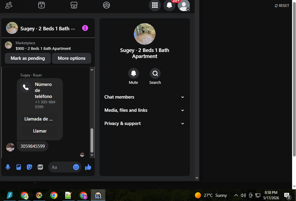Click Llamada de ... button
Screen dimensions: 296x201
(40, 119)
